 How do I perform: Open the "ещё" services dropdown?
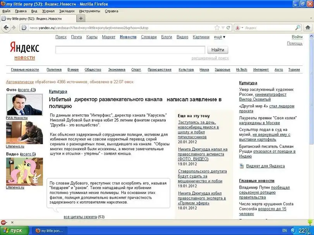(220, 37)
